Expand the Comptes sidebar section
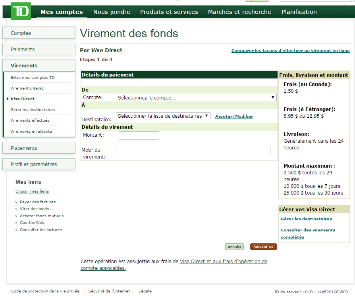Screen dimensions: 355x300 (39, 33)
